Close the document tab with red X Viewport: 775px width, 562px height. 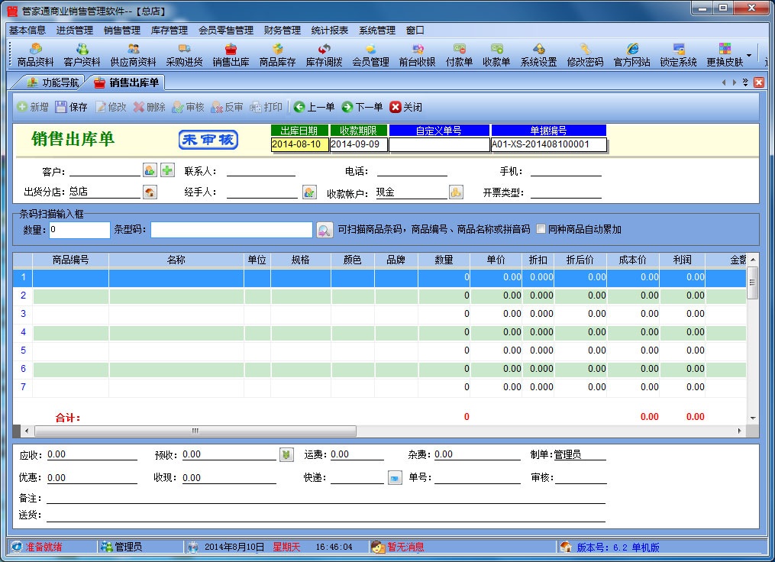click(759, 82)
